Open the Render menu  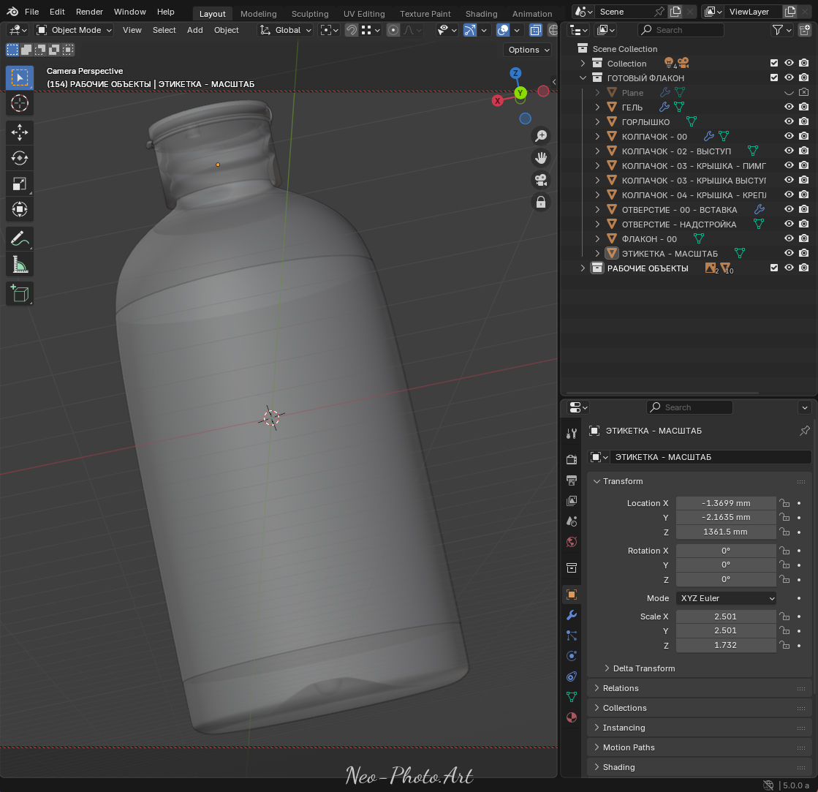click(x=89, y=12)
